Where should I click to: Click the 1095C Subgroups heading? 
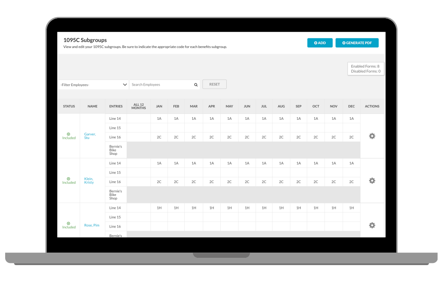(85, 40)
